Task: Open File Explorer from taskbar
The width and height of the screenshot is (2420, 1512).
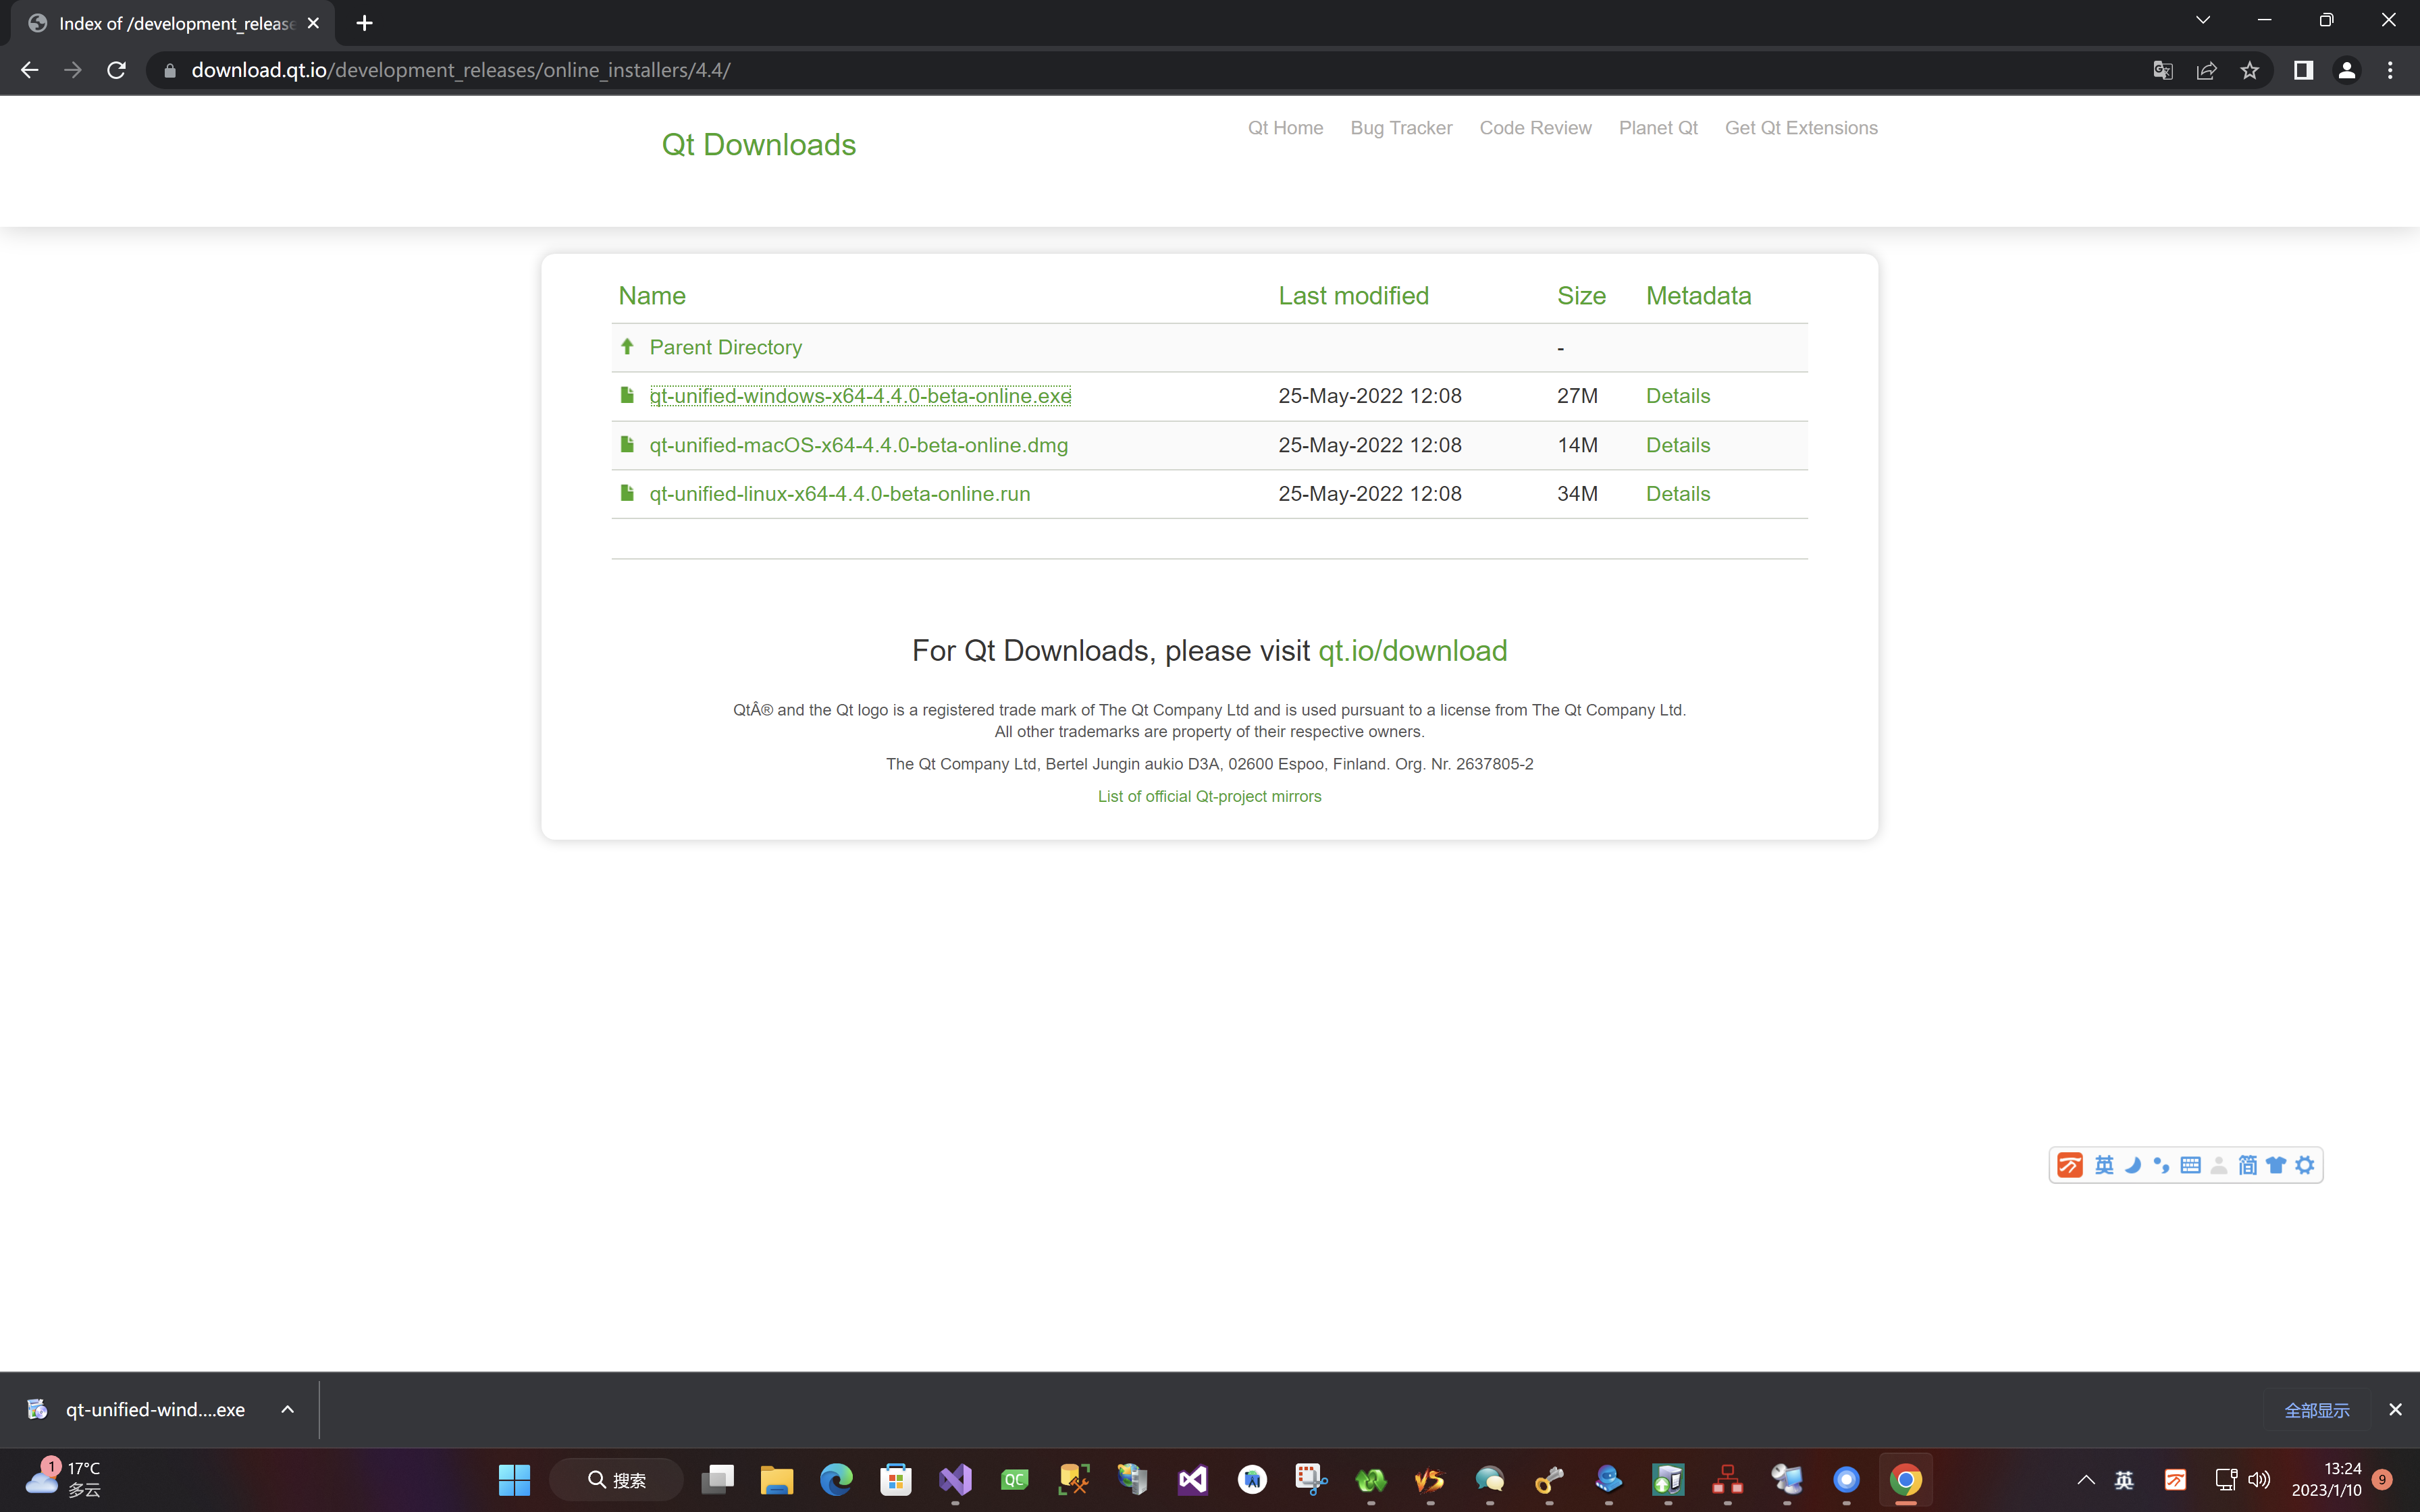Action: 776,1480
